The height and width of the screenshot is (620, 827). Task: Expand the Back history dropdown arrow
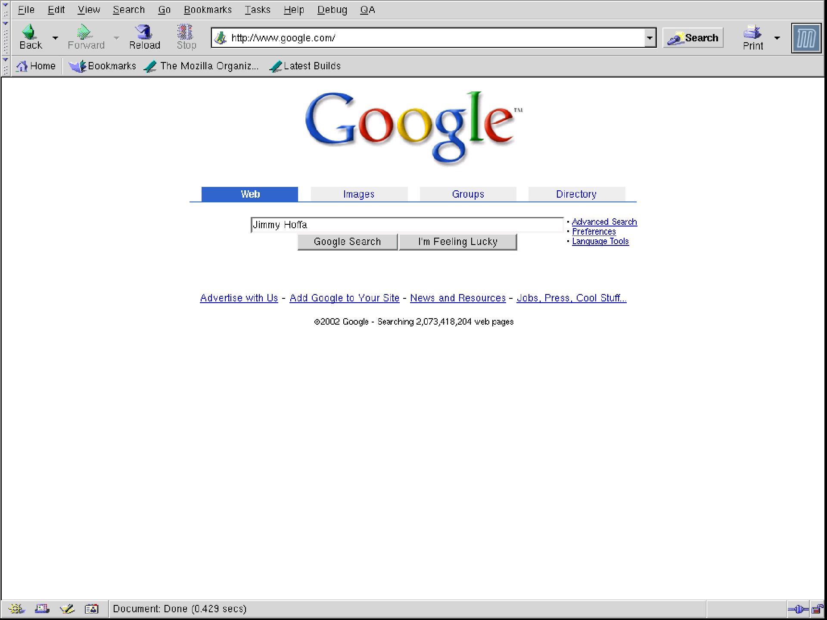(55, 38)
